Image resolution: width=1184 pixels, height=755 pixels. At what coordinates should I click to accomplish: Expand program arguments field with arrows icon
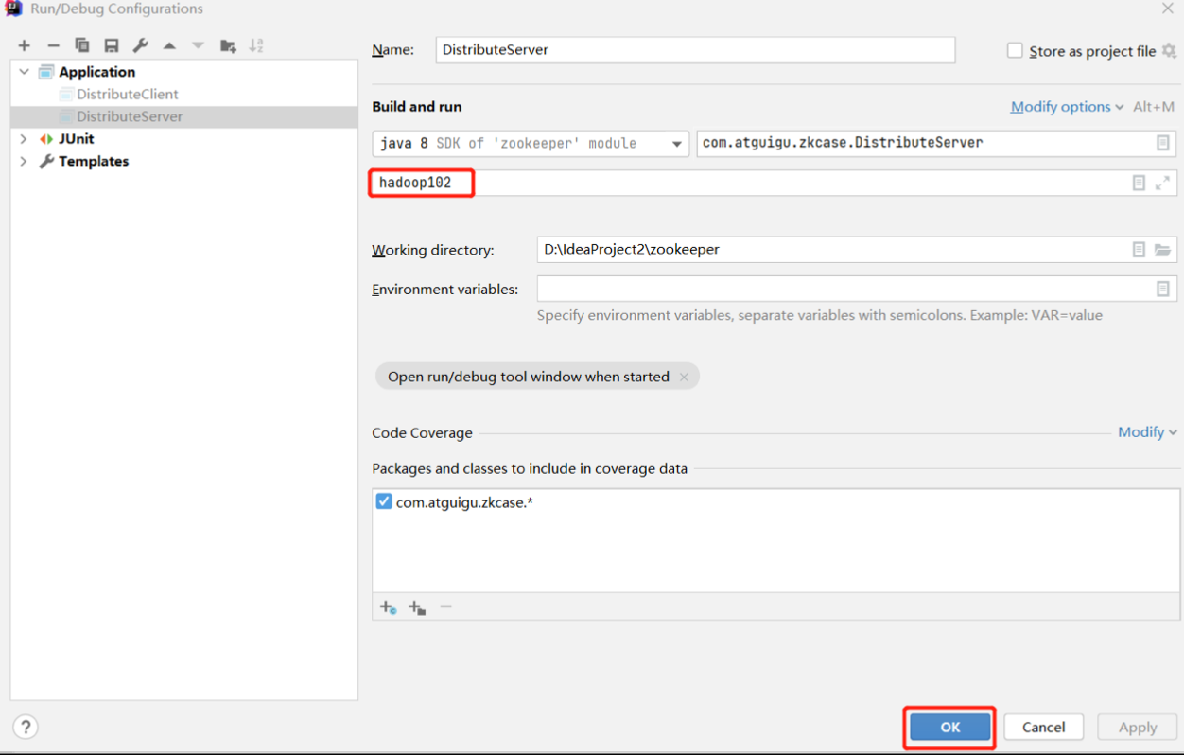1162,183
